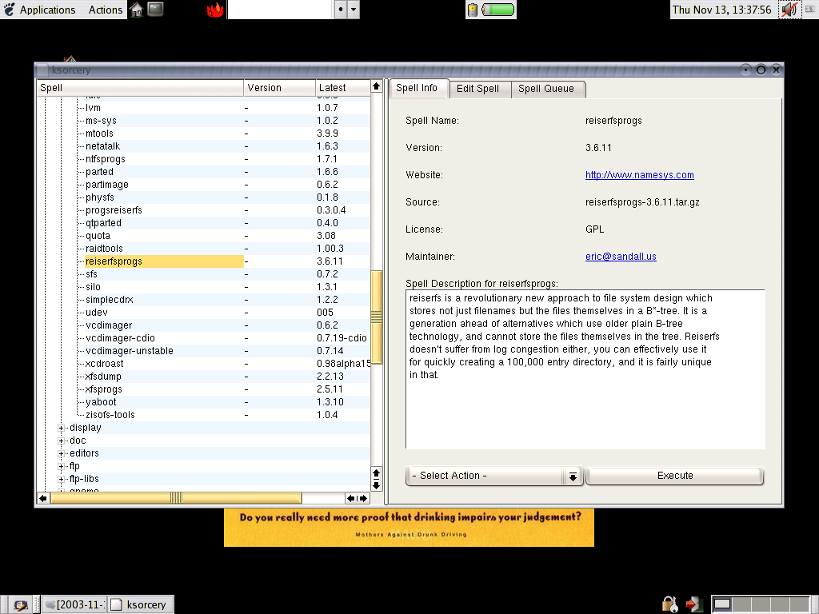
Task: Click the home folder icon in top panel
Action: [137, 10]
